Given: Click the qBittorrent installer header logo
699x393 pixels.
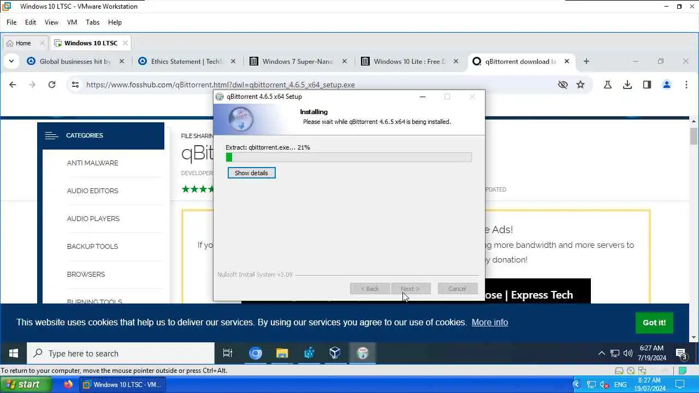Looking at the screenshot, I should [x=240, y=120].
